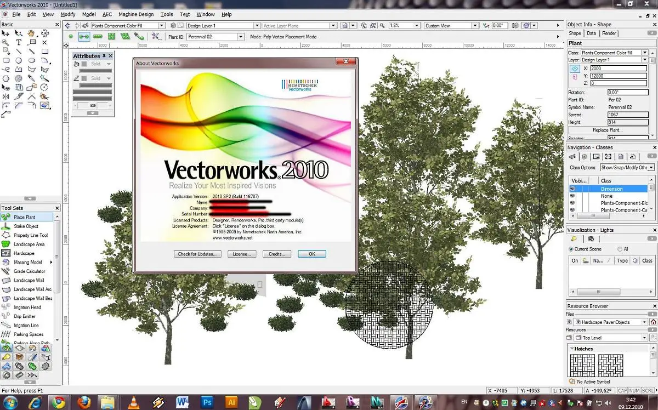
Task: Toggle visibility of Dimension class
Action: [x=572, y=189]
